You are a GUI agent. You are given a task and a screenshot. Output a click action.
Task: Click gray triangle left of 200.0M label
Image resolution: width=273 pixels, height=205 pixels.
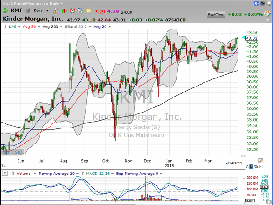[244, 178]
